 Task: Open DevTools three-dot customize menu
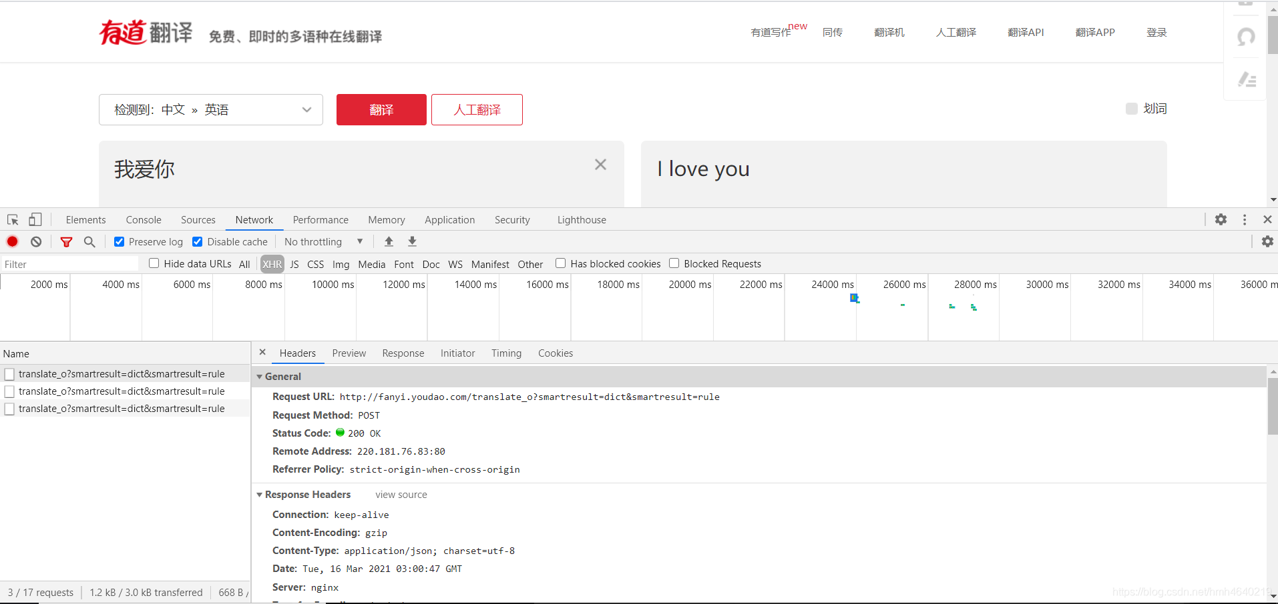(1245, 219)
